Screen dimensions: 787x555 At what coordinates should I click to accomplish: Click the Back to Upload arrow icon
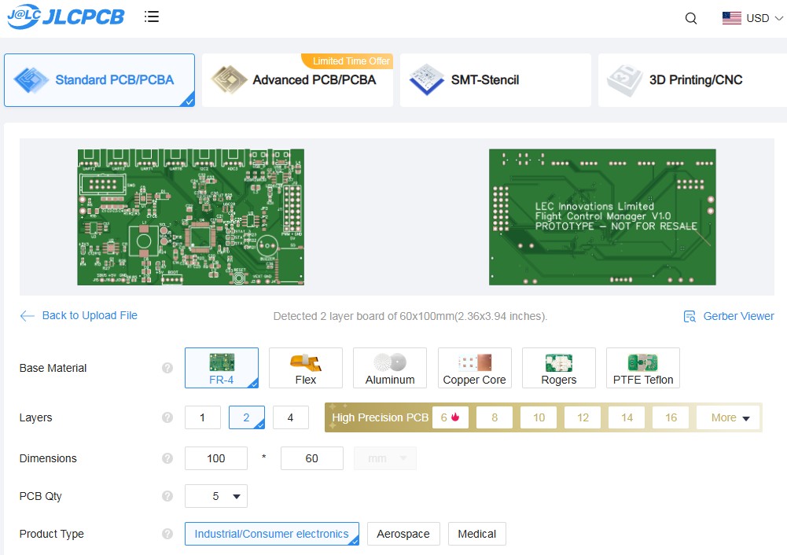[x=28, y=316]
